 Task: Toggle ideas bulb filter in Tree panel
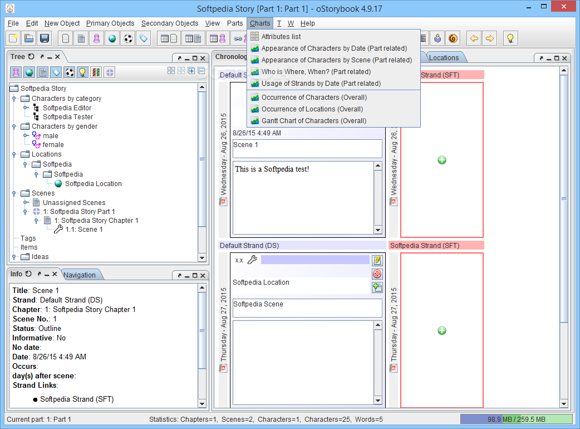click(x=83, y=72)
